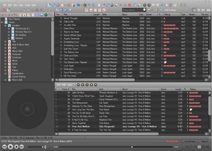Expand the Genre tree node
Image resolution: width=212 pixels, height=151 pixels.
click(5, 64)
